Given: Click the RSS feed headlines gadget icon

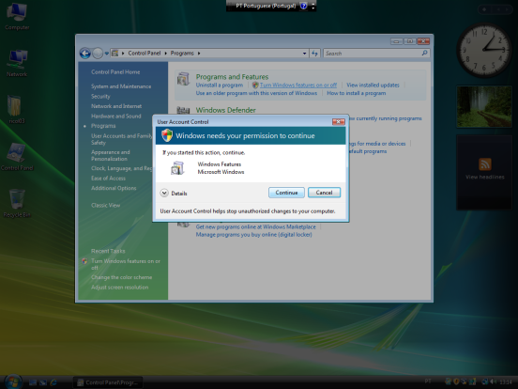Looking at the screenshot, I should click(x=484, y=164).
